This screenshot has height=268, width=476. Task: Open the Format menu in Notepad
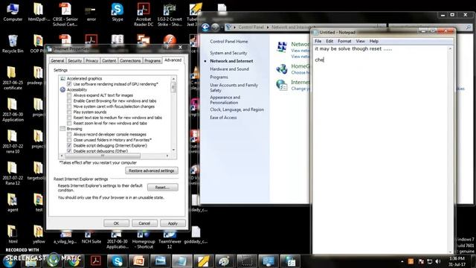344,41
